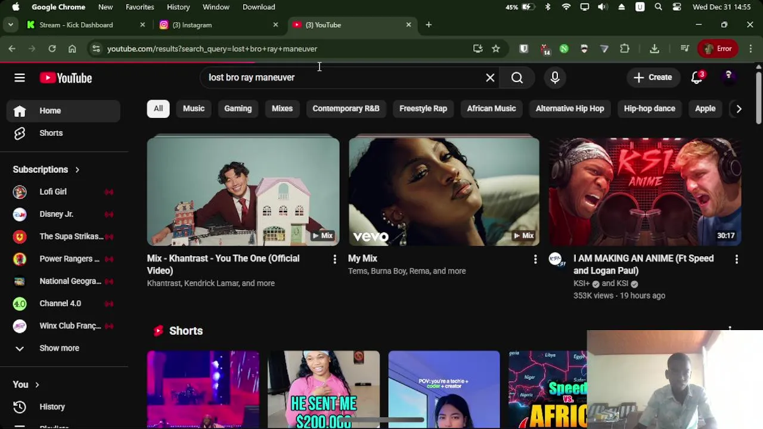Open more options for My Mix
This screenshot has width=763, height=429.
[x=535, y=259]
